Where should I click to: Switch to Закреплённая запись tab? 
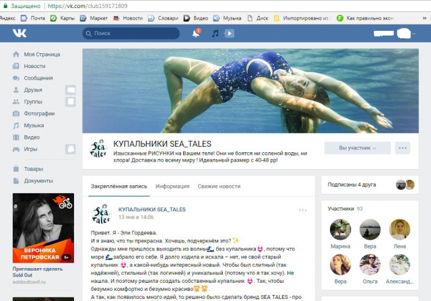tap(119, 187)
